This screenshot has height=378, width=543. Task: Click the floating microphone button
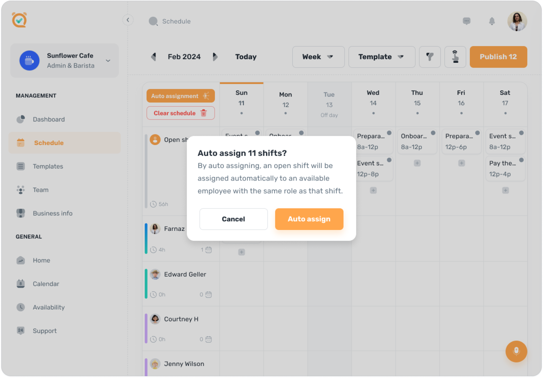pyautogui.click(x=516, y=352)
